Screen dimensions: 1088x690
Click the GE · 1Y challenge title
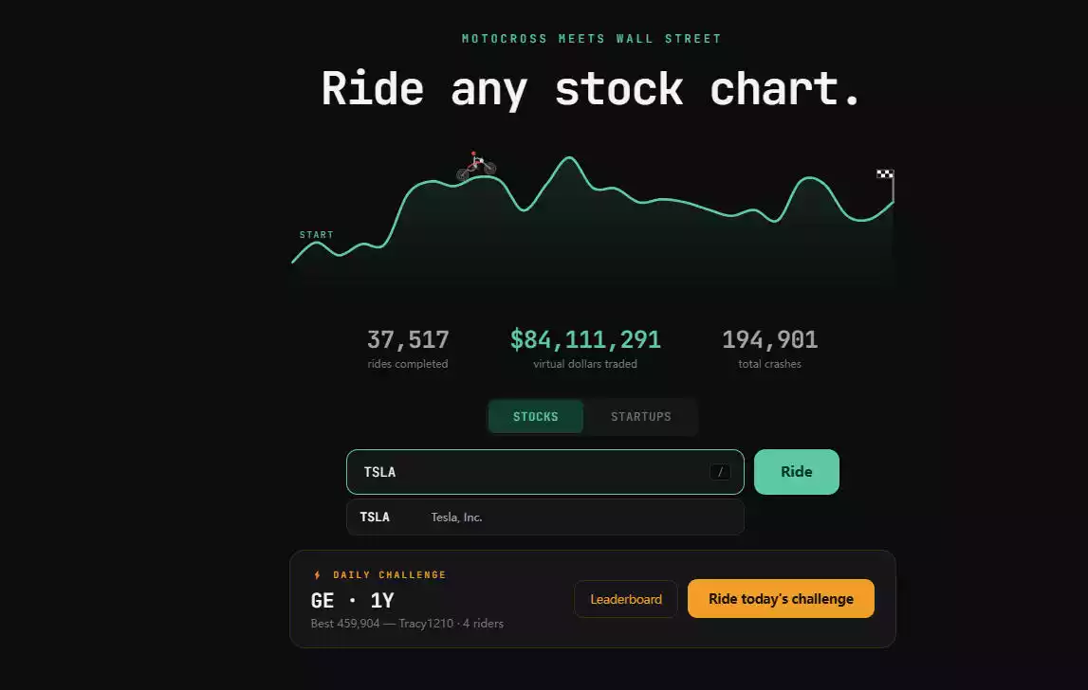[353, 601]
